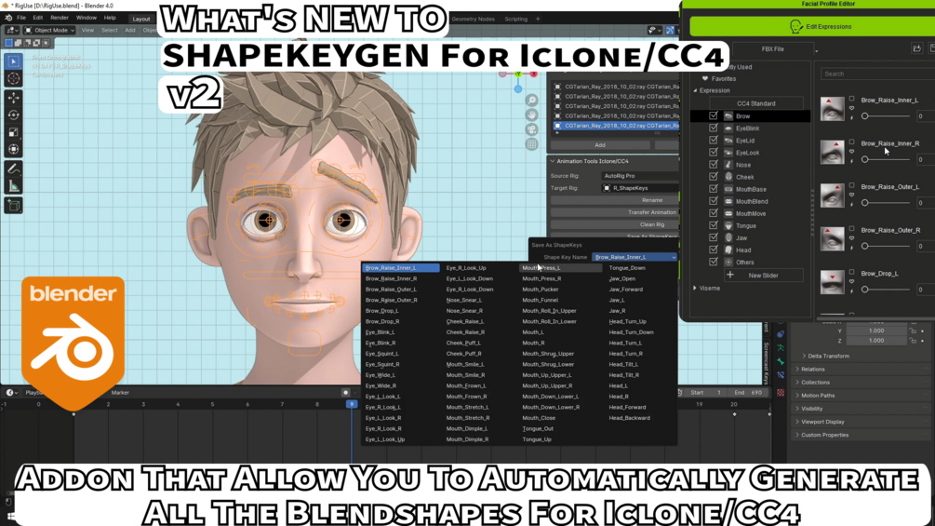This screenshot has width=935, height=526.
Task: Open the Shape Key Name dropdown
Action: tap(635, 257)
